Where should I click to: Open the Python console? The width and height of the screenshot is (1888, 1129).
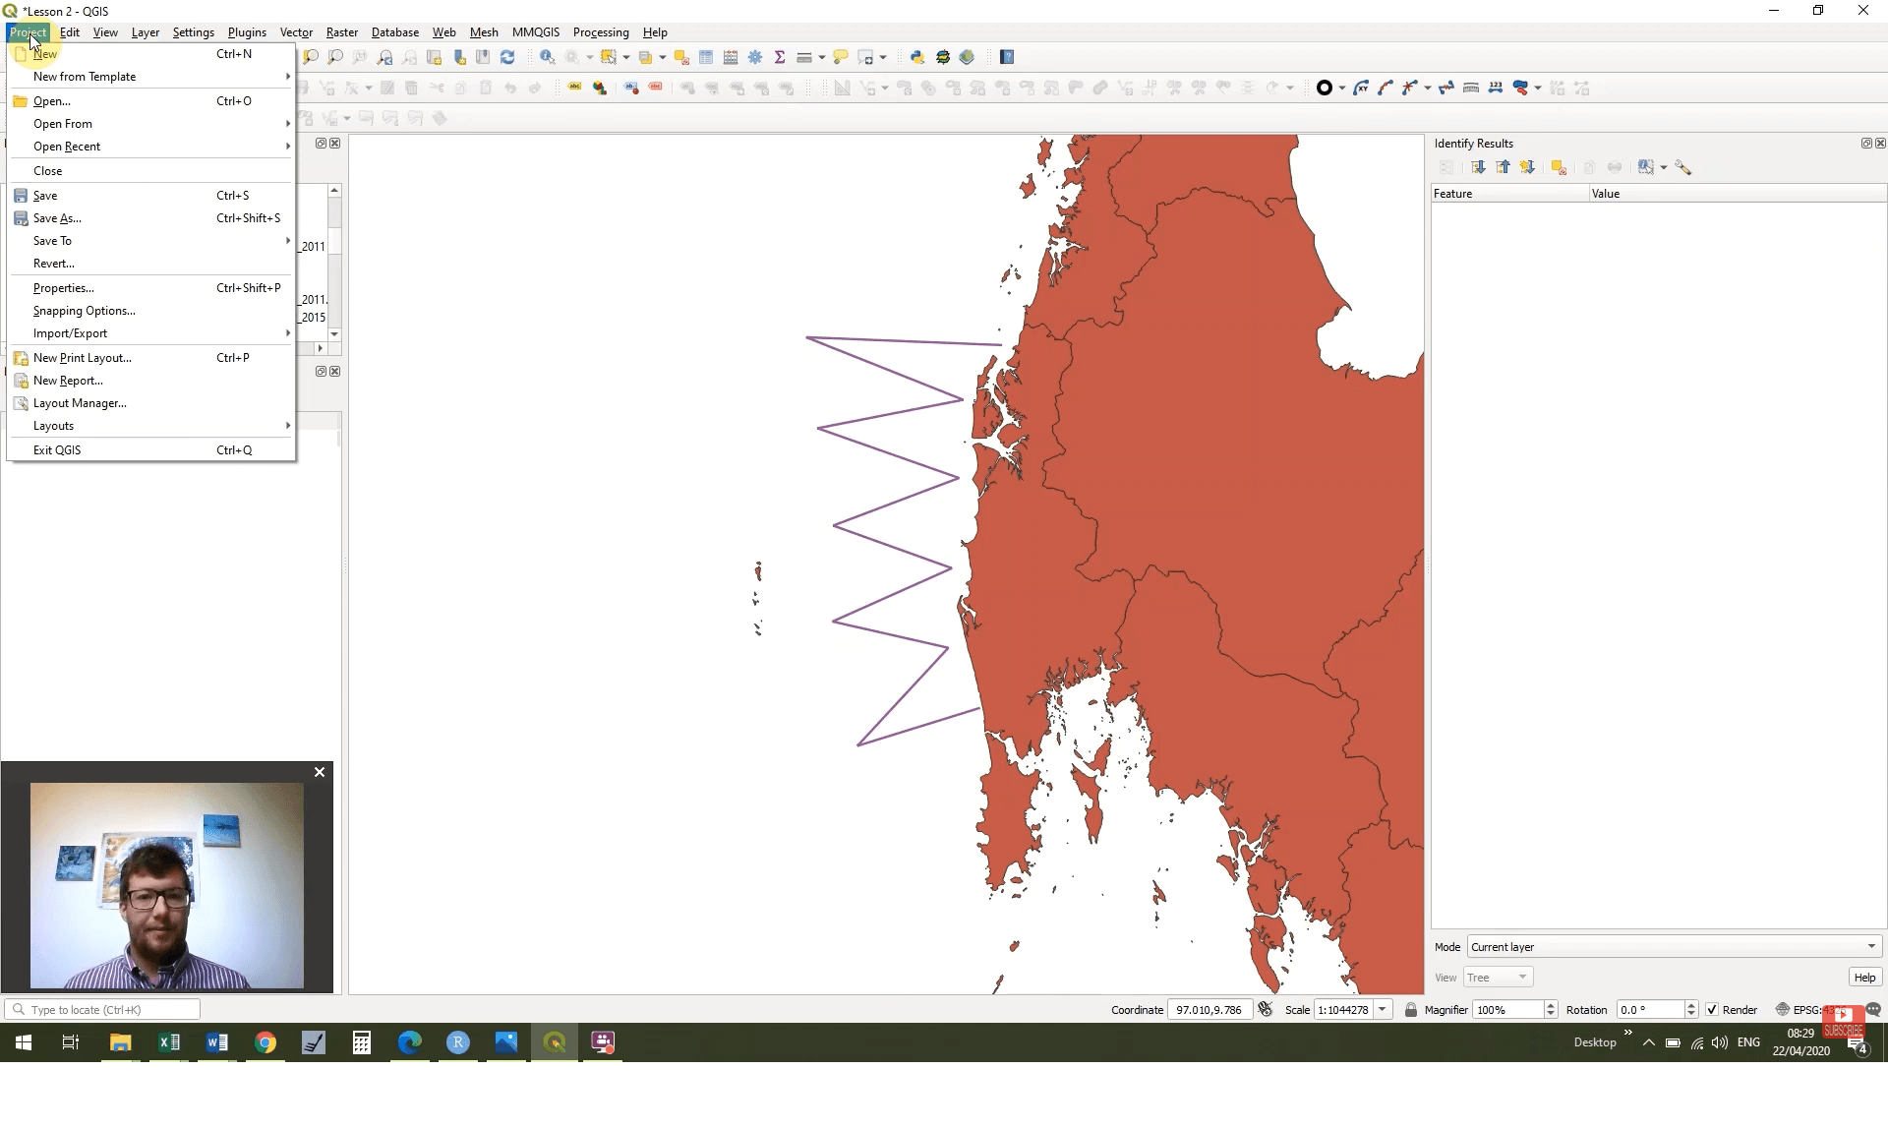click(916, 57)
